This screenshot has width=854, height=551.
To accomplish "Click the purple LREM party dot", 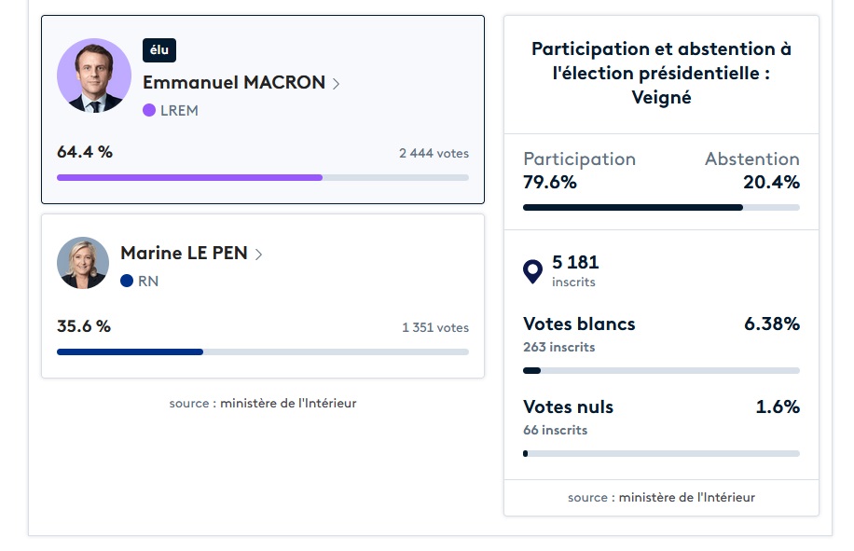I will [x=149, y=111].
